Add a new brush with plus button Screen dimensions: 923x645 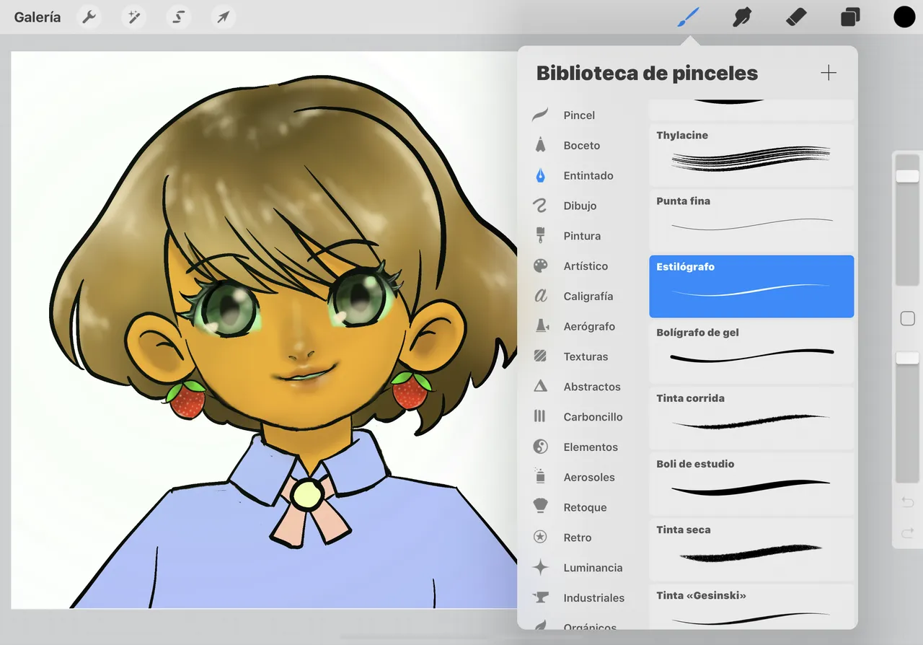point(829,73)
